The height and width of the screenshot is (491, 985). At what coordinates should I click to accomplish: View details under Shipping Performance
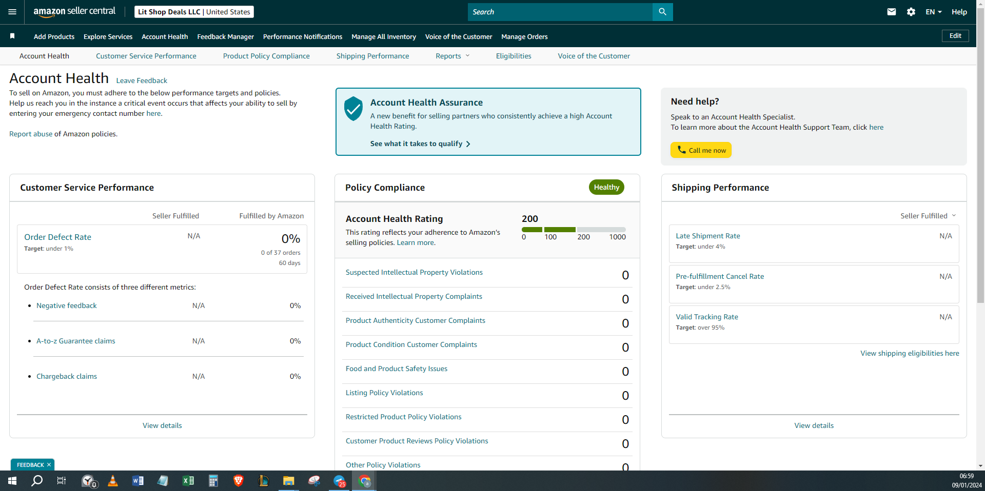coord(814,425)
